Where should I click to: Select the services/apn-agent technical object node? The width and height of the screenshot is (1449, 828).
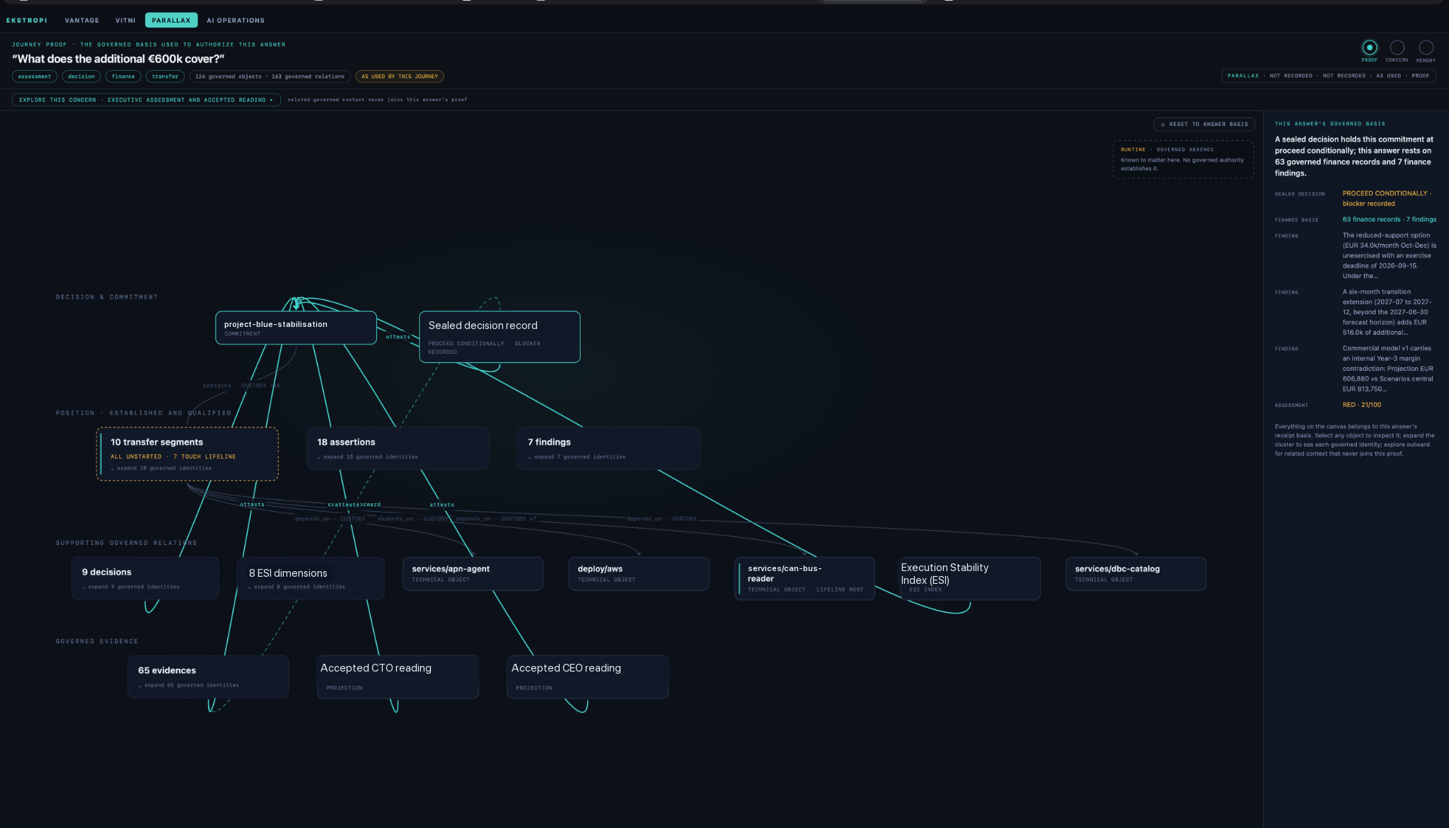[473, 574]
